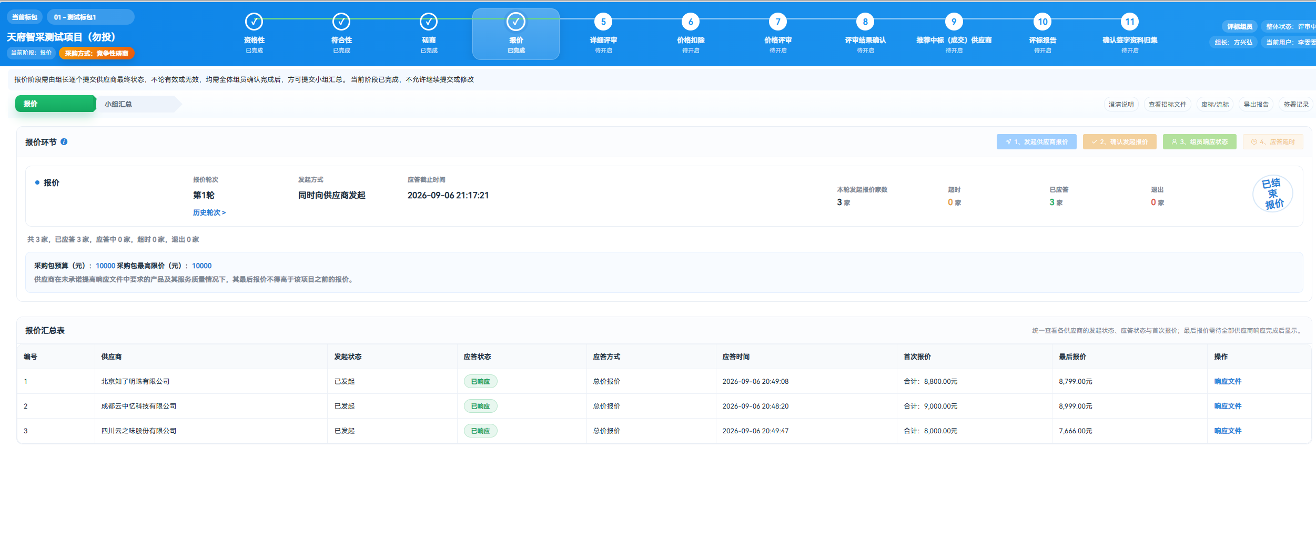This screenshot has height=539, width=1316.
Task: Click 3、组员响应状态 button
Action: 1199,142
